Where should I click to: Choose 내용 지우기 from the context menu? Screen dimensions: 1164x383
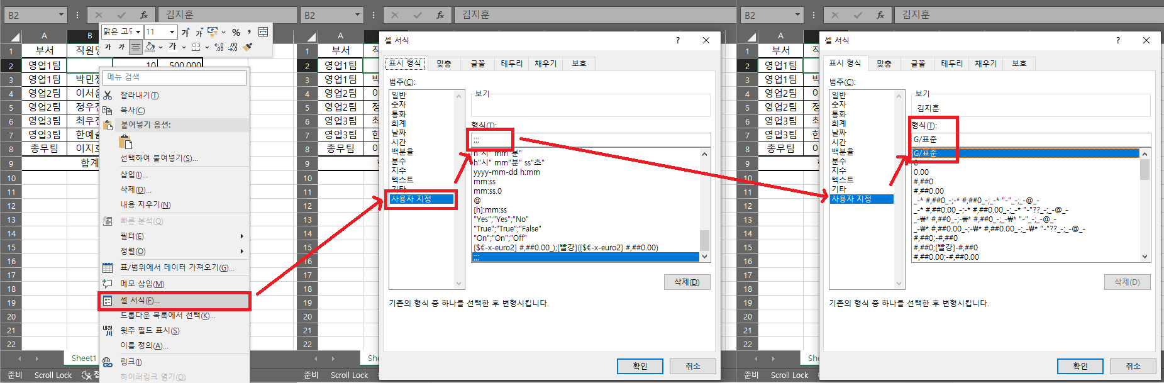[x=175, y=204]
